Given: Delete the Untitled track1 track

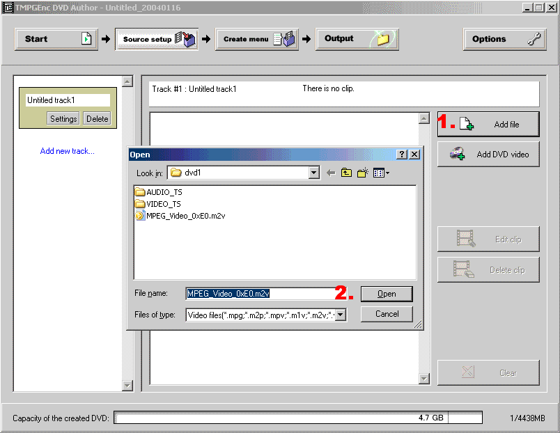Looking at the screenshot, I should pos(97,118).
